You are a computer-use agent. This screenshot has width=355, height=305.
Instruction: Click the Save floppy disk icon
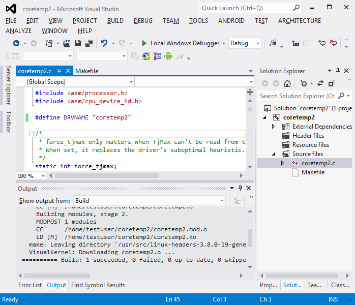[x=78, y=43]
